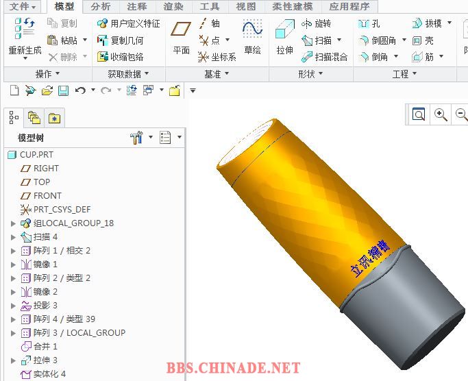Start the 草绘 sketch tool
The height and width of the screenshot is (381, 468).
coord(252,37)
